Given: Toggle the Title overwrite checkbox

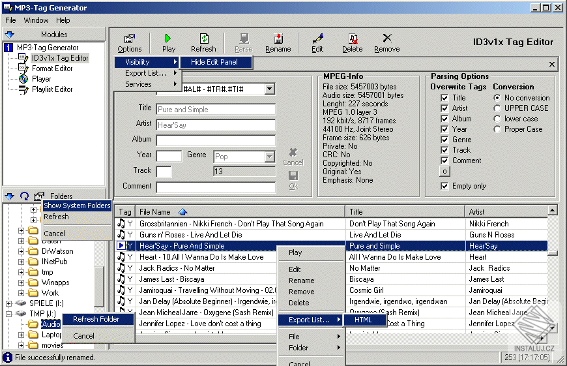Looking at the screenshot, I should coord(444,98).
